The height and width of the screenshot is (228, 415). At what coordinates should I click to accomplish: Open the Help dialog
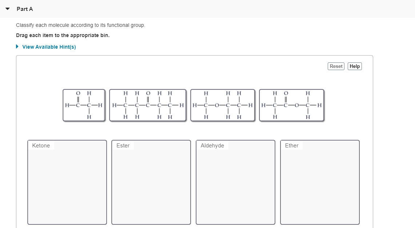click(x=354, y=66)
